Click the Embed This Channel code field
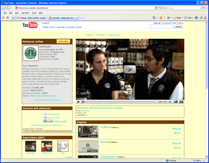The height and width of the screenshot is (163, 209). point(47,131)
